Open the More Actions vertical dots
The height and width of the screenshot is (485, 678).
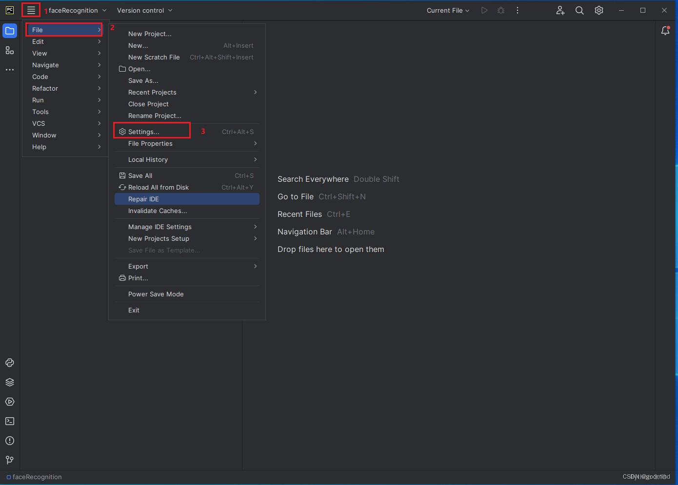pos(518,10)
